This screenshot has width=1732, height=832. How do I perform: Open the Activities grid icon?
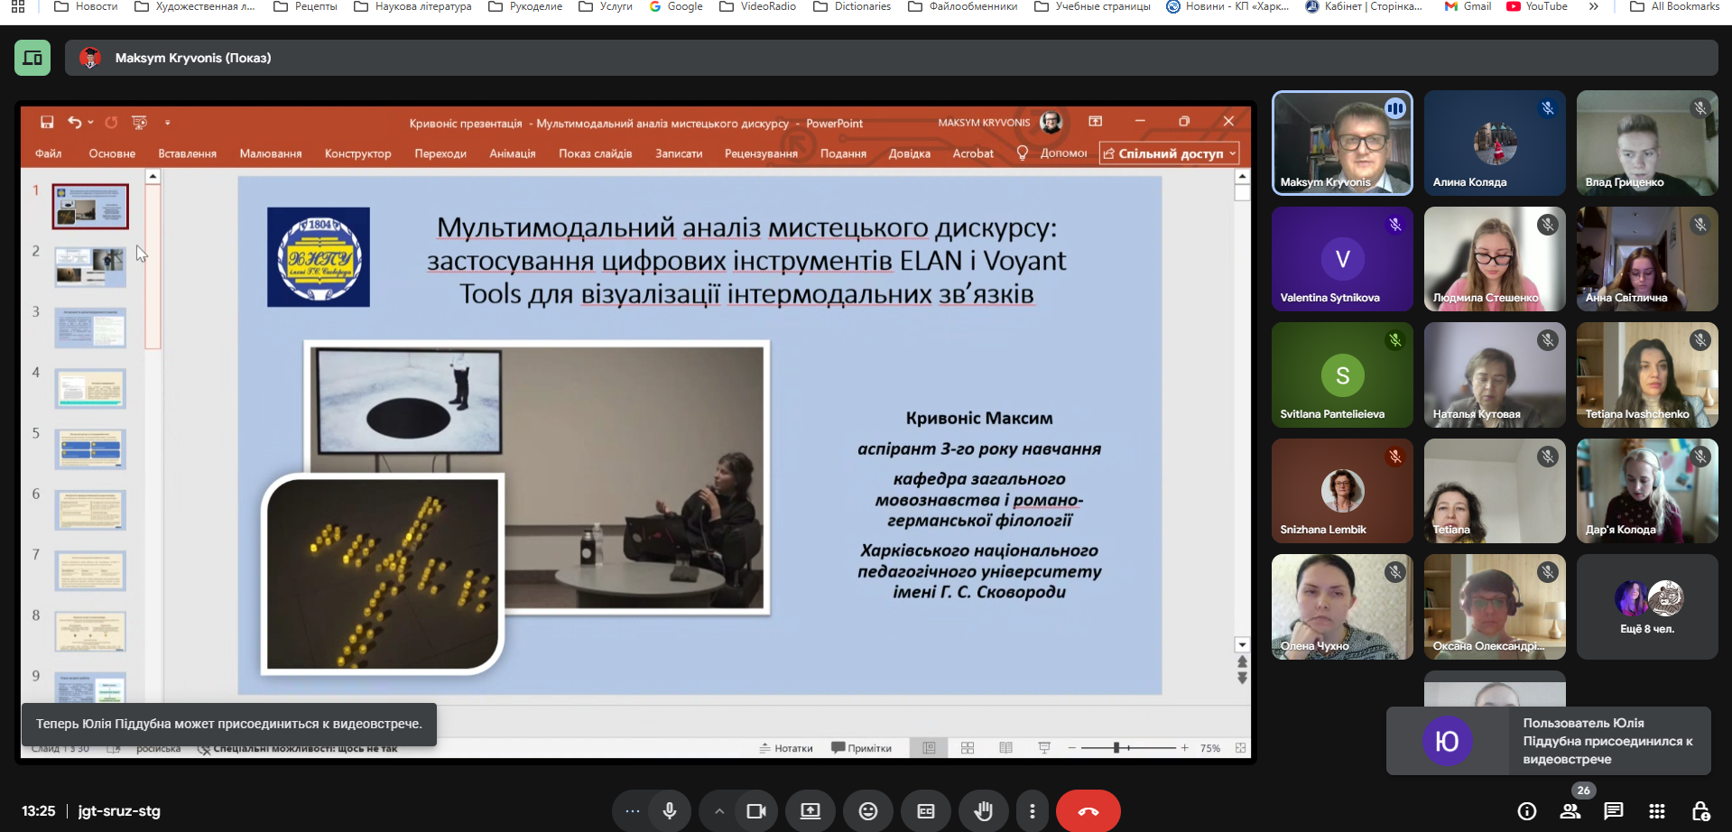pos(1656,811)
